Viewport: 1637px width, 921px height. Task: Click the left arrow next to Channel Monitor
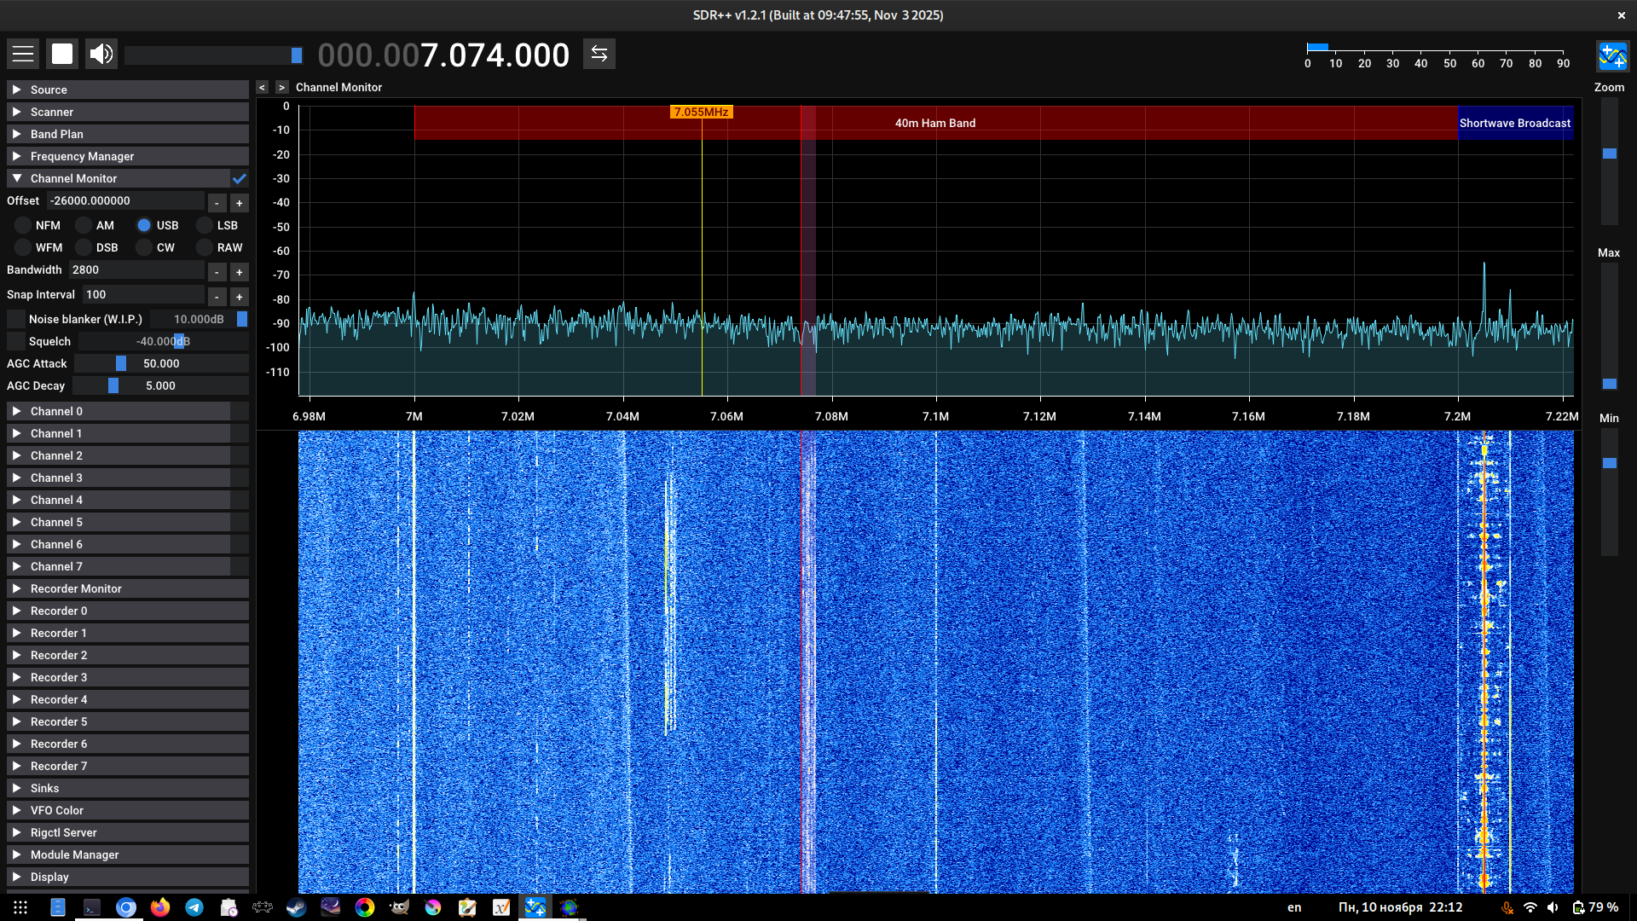click(263, 87)
